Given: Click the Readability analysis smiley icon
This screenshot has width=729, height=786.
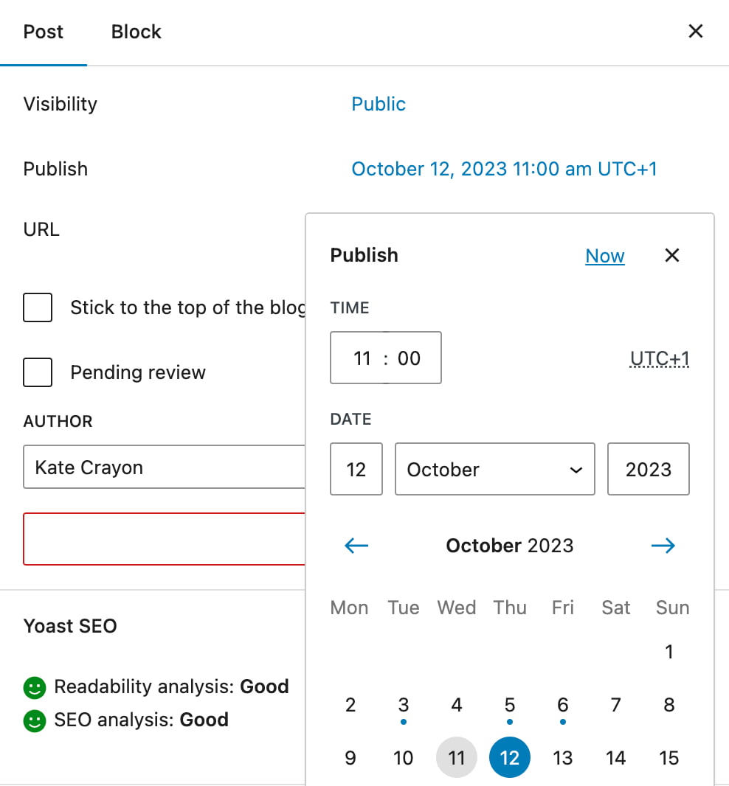Looking at the screenshot, I should 35,687.
